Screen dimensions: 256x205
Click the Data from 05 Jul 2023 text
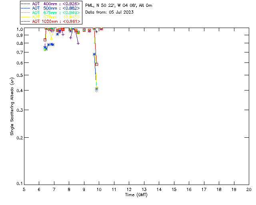109,12
